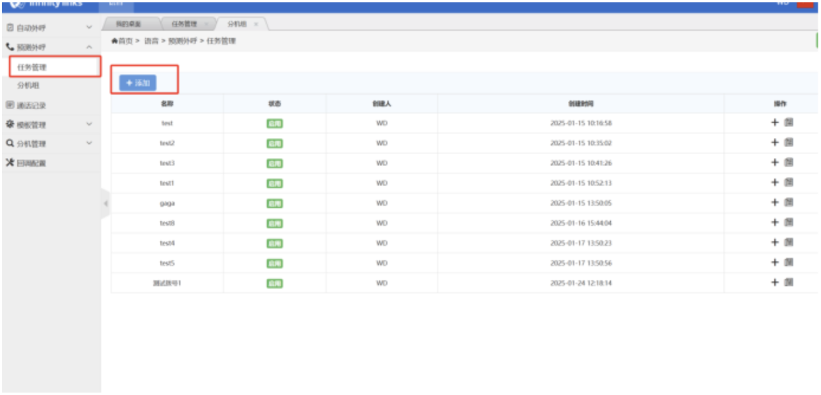Click the plus icon in the 测试账号1 row

(775, 283)
